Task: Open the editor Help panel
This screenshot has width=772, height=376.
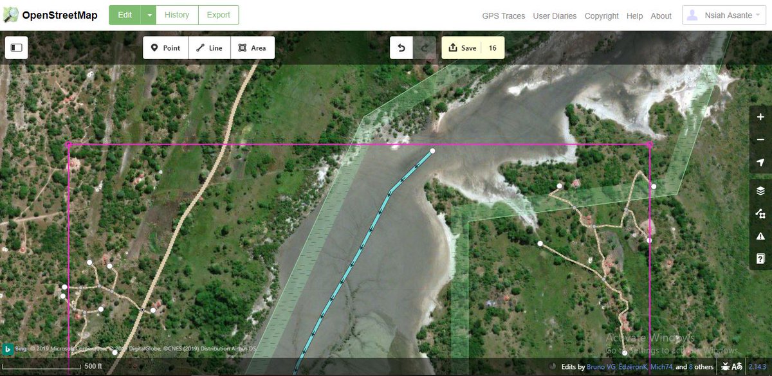Action: pos(759,258)
